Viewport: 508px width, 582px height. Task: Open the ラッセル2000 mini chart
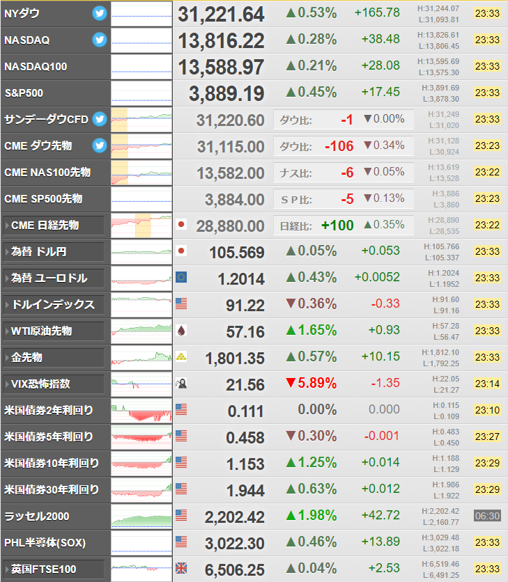(141, 517)
